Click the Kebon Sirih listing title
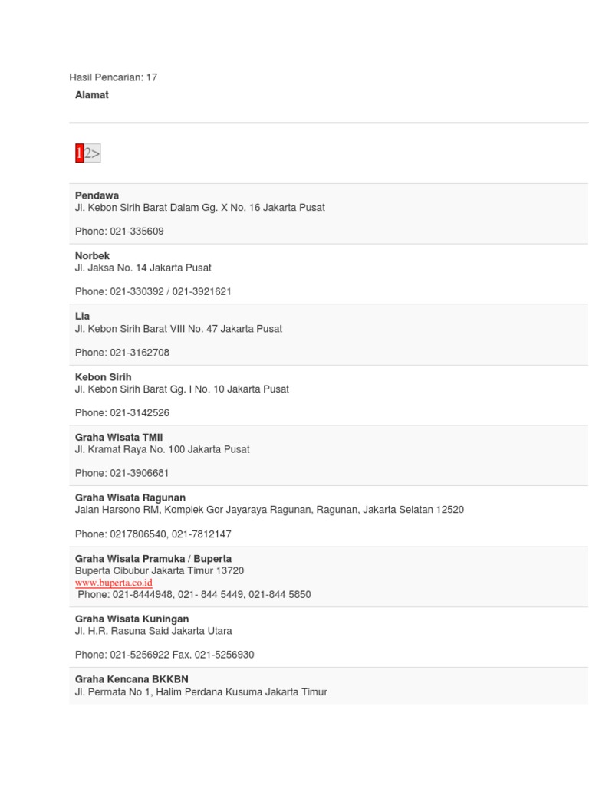 (x=104, y=377)
